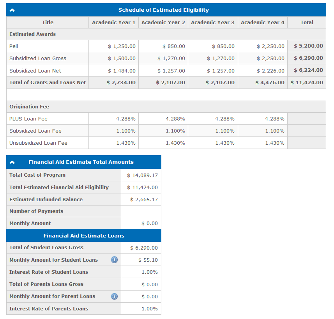Image resolution: width=334 pixels, height=319 pixels.
Task: Click Total Cost of Program value $ 14,089.17
Action: tap(143, 175)
